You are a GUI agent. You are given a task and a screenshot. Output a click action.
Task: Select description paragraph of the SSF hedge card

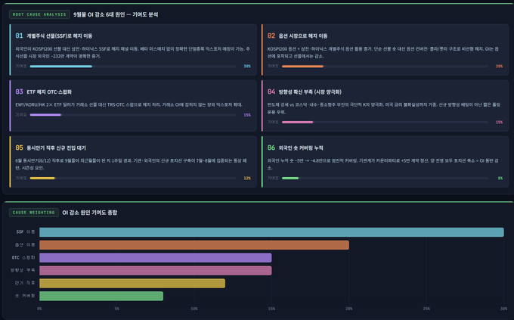[x=133, y=52]
